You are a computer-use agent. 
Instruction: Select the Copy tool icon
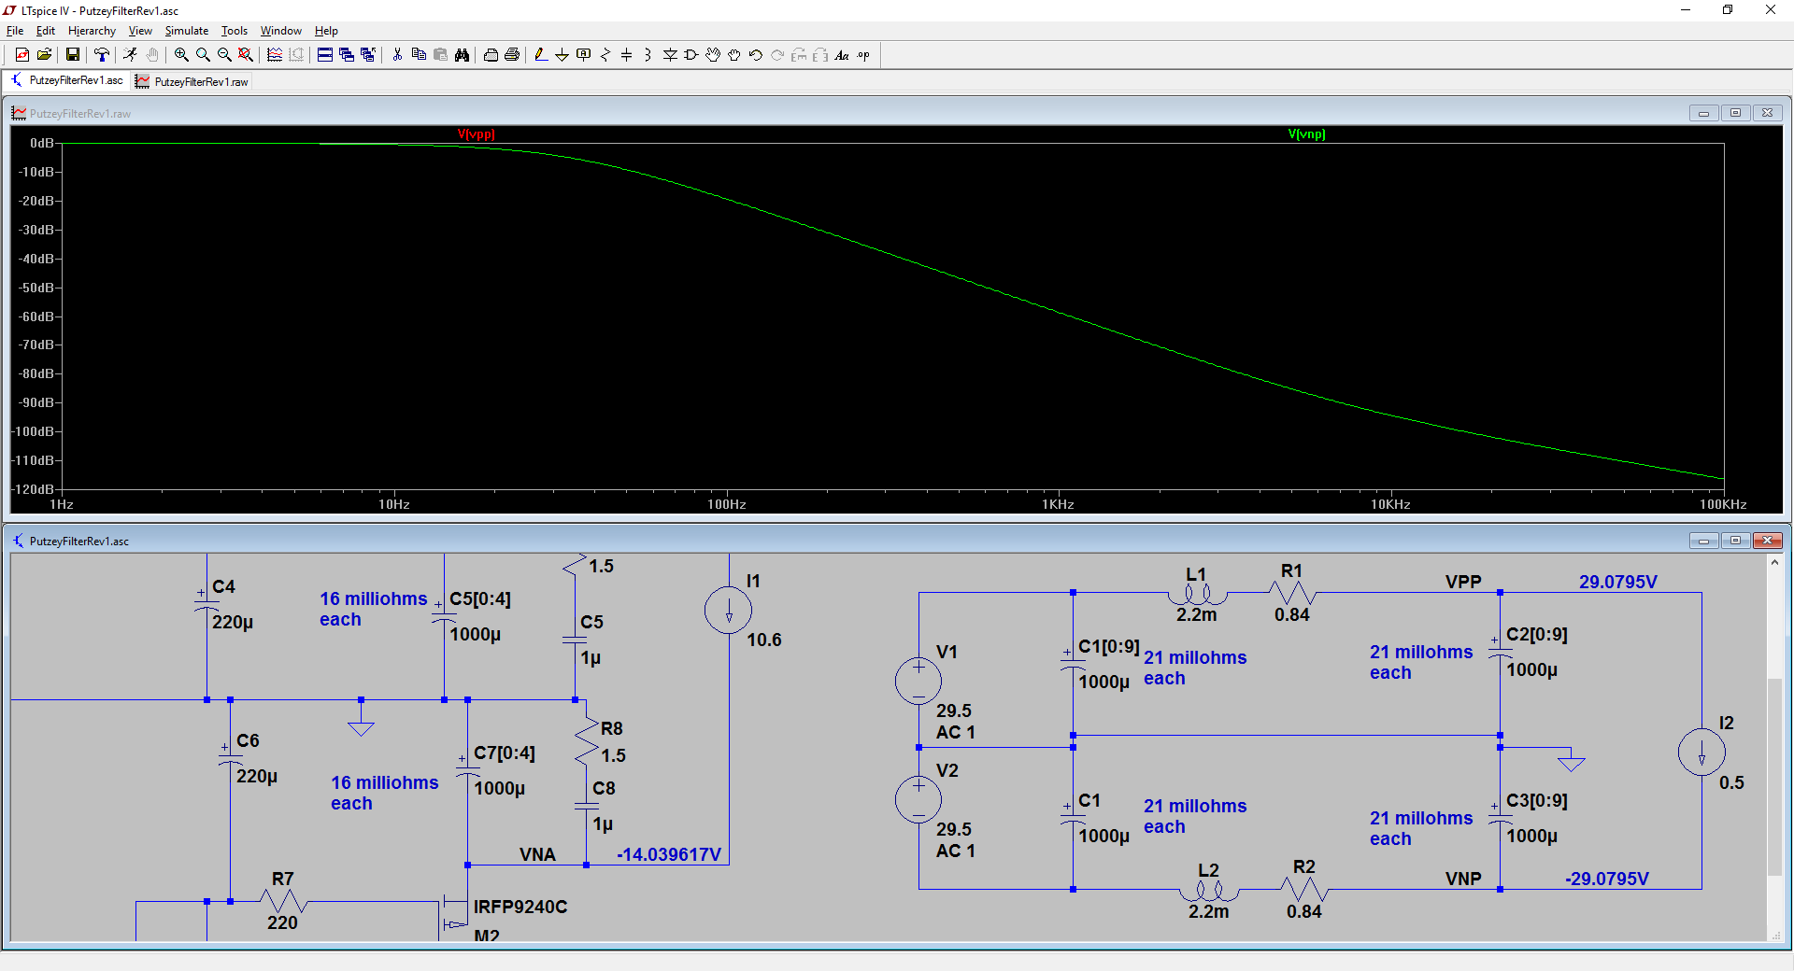point(419,55)
